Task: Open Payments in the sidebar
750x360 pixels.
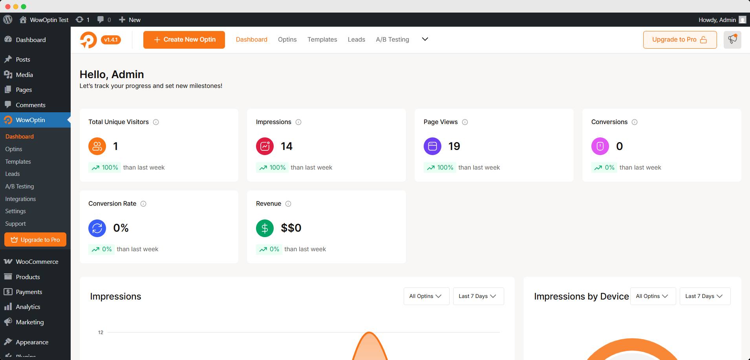Action: point(35,292)
